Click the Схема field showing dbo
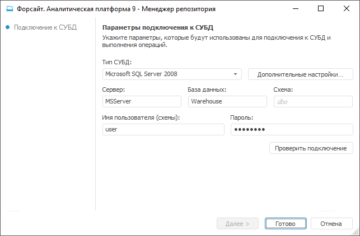 pyautogui.click(x=313, y=101)
